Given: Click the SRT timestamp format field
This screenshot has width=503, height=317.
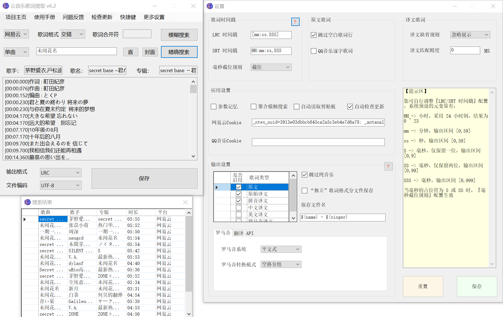Looking at the screenshot, I should (271, 51).
